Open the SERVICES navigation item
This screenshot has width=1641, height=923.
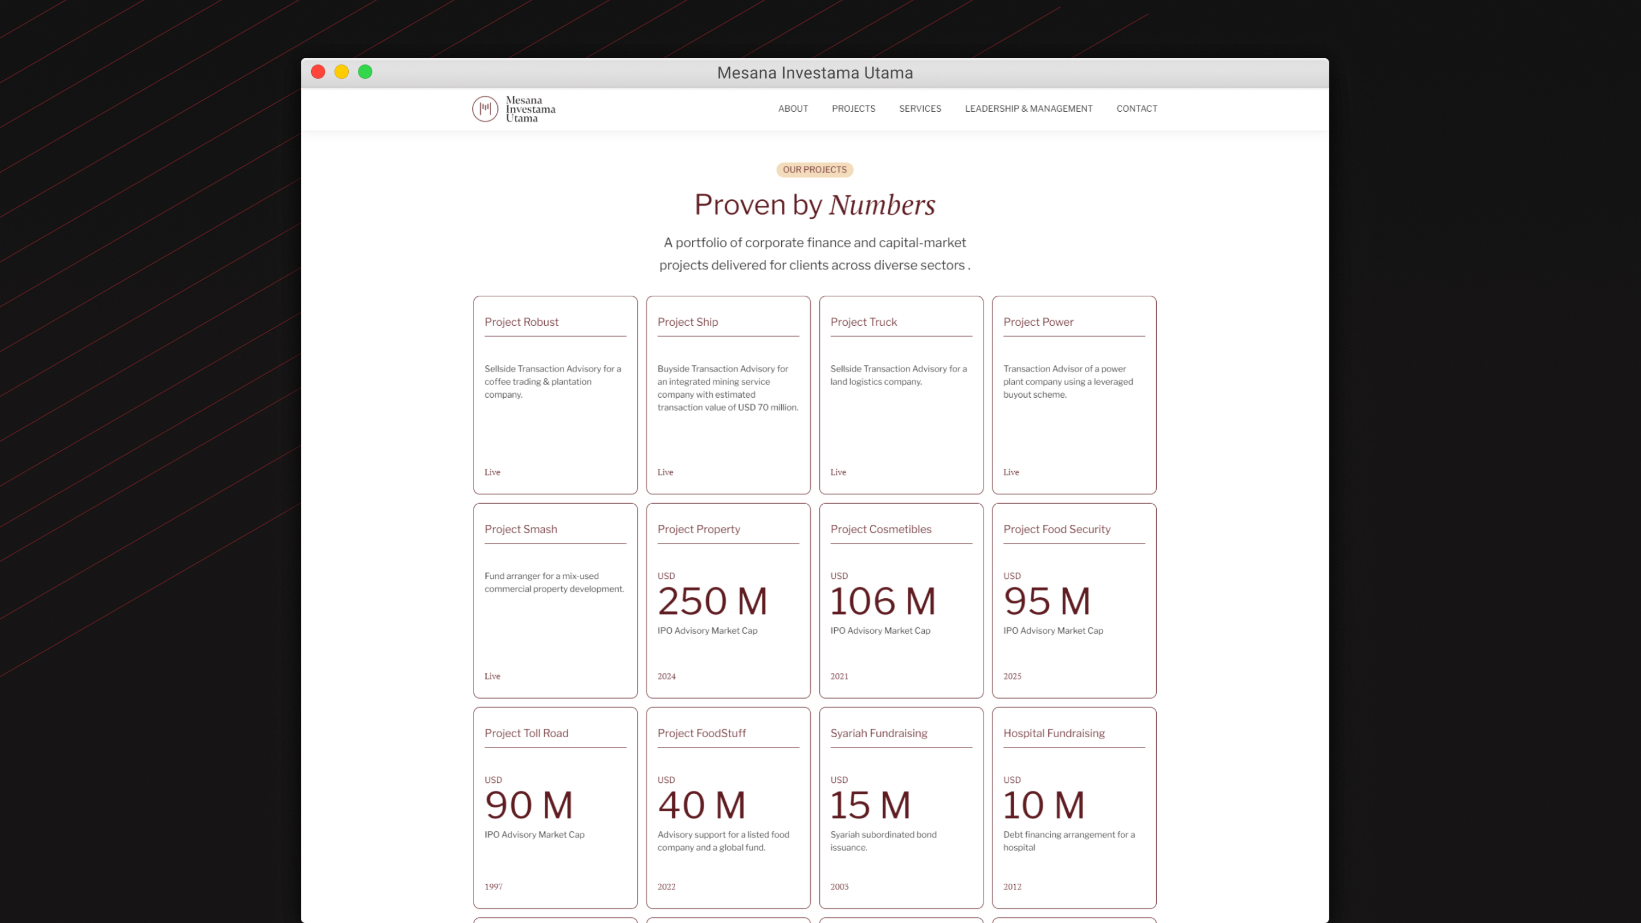(919, 109)
